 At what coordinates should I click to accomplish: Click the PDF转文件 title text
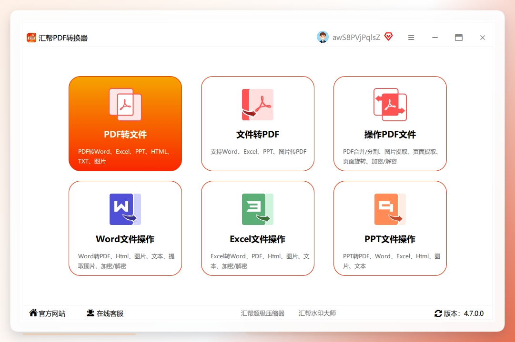coord(125,135)
